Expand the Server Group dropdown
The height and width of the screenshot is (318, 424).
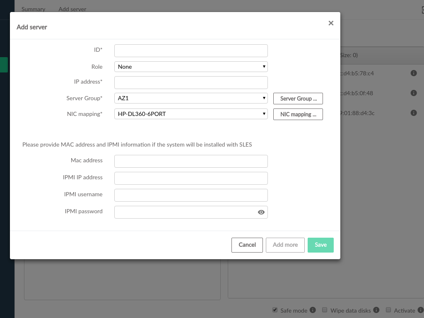point(191,98)
